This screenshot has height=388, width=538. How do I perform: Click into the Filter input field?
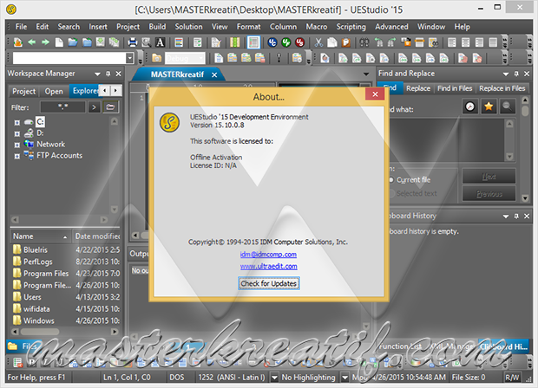pyautogui.click(x=62, y=107)
